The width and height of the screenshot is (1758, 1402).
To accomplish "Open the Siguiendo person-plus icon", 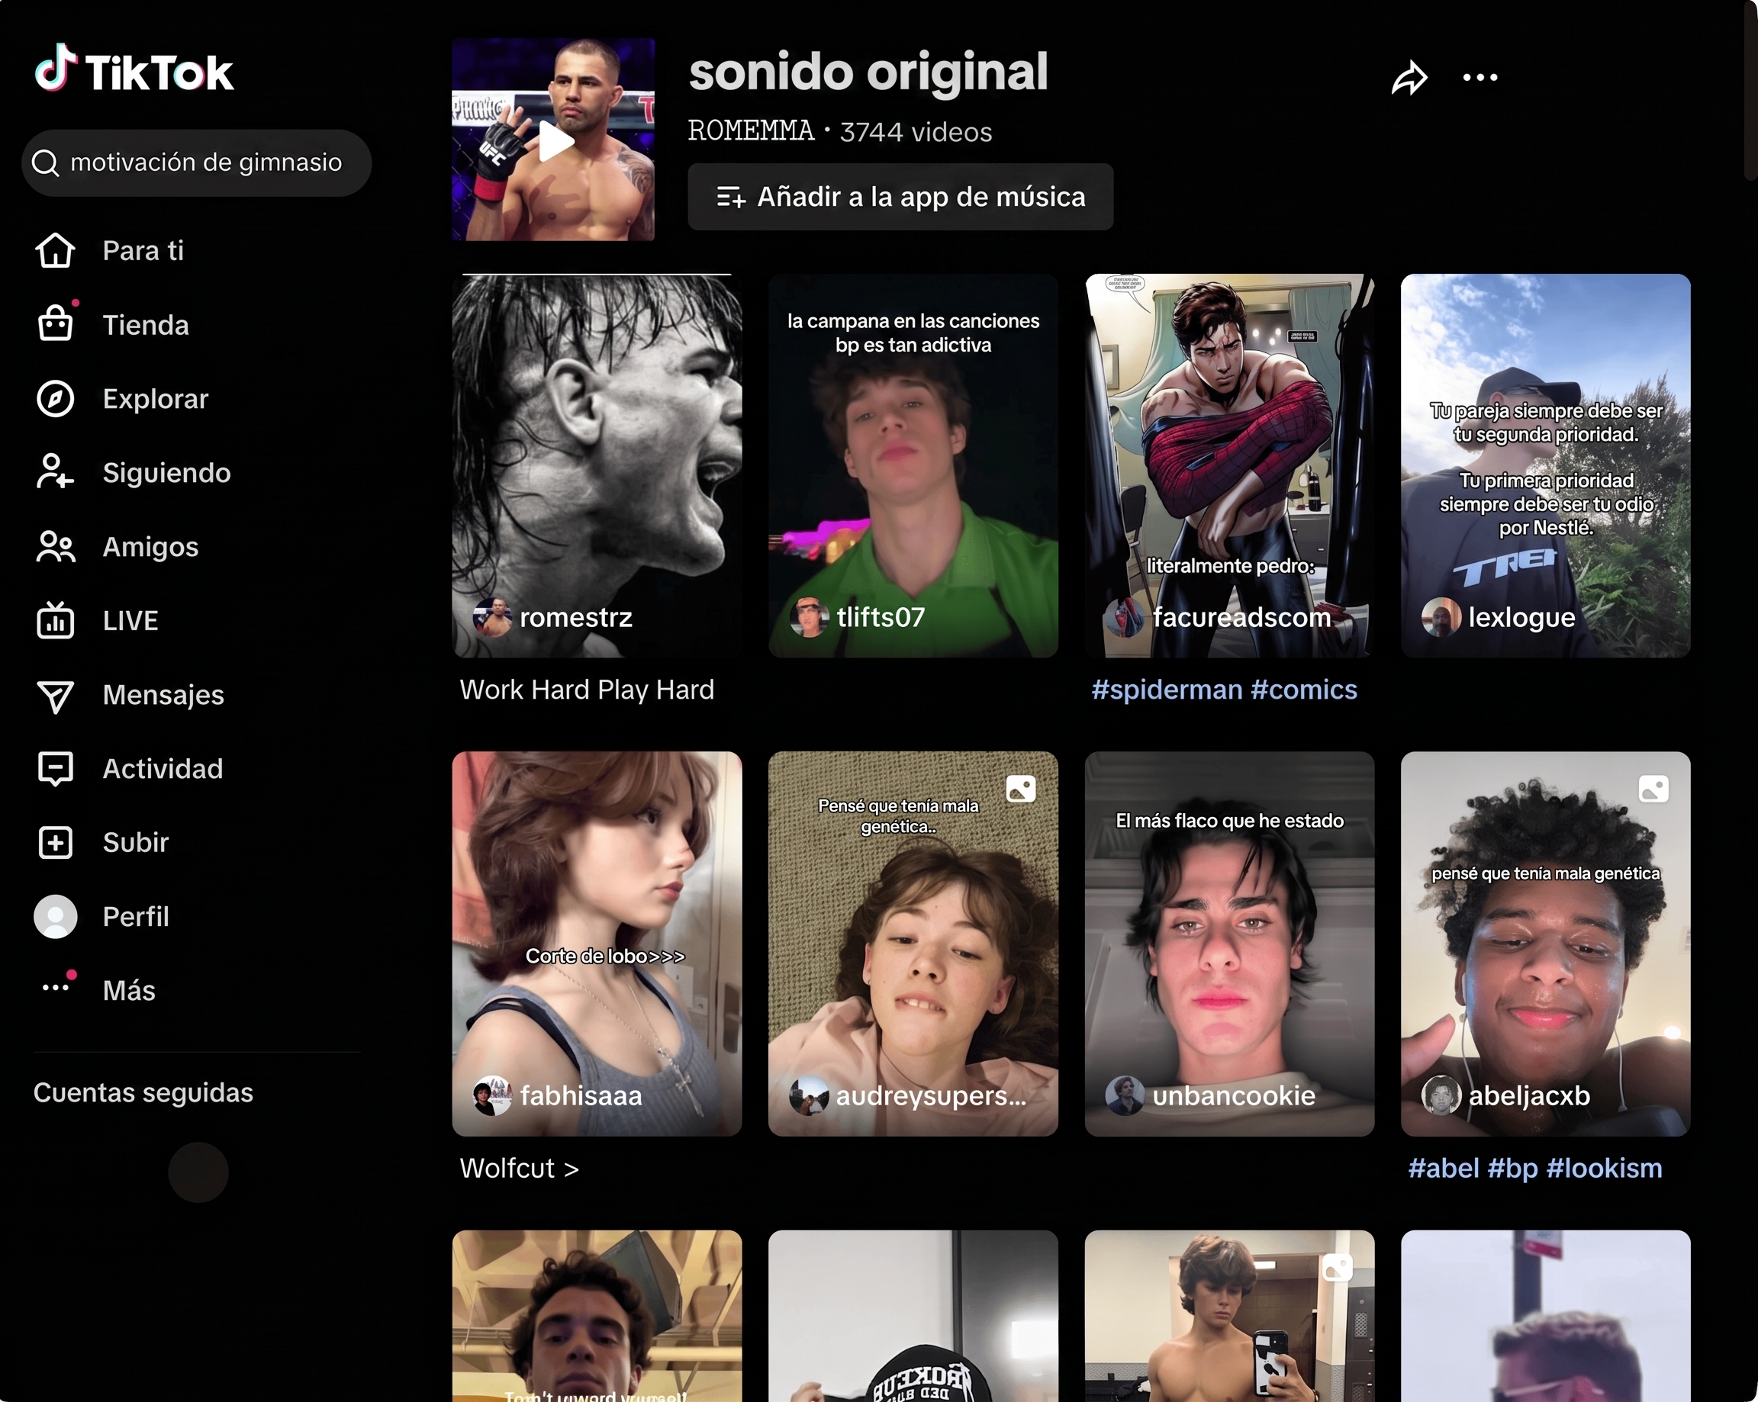I will tap(56, 472).
